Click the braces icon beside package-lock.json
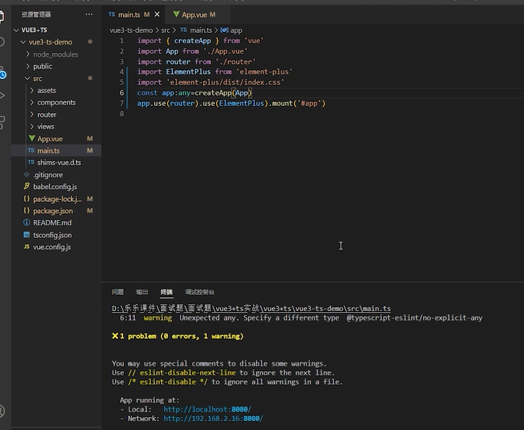The image size is (524, 430). pyautogui.click(x=27, y=199)
